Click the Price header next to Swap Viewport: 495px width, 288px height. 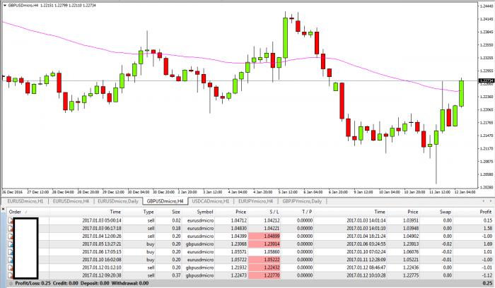[412, 212]
